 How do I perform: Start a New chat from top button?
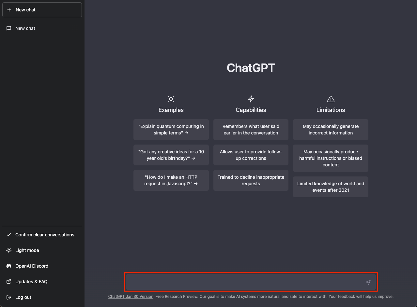point(42,10)
